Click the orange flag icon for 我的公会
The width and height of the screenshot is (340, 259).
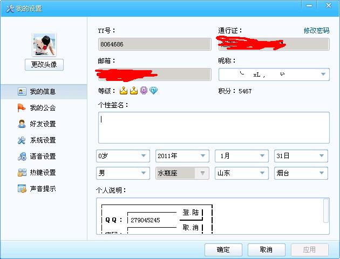coord(22,108)
